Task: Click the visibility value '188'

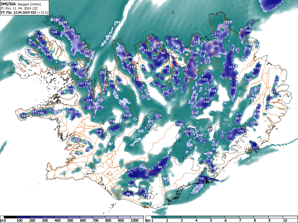Action: [248, 79]
